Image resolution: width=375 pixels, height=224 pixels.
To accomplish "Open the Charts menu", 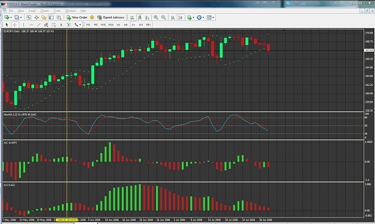I will pyautogui.click(x=44, y=11).
